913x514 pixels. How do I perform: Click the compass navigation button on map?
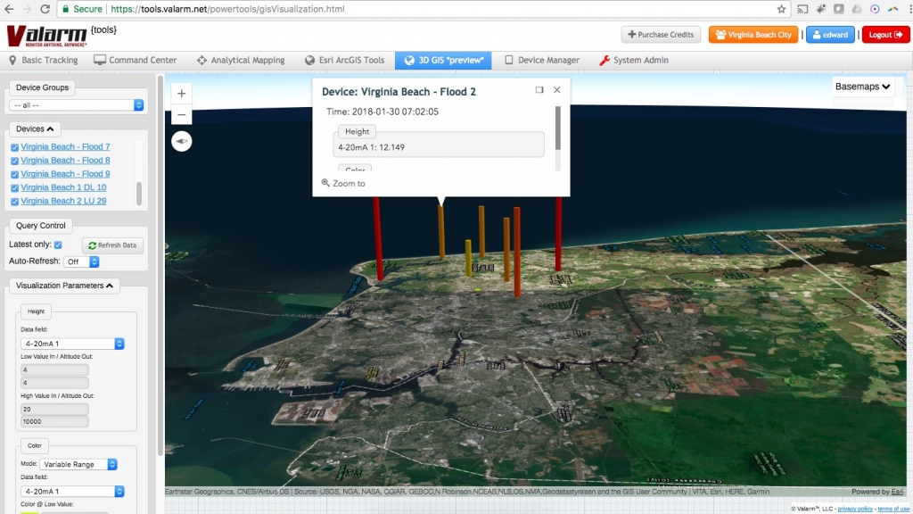click(182, 141)
